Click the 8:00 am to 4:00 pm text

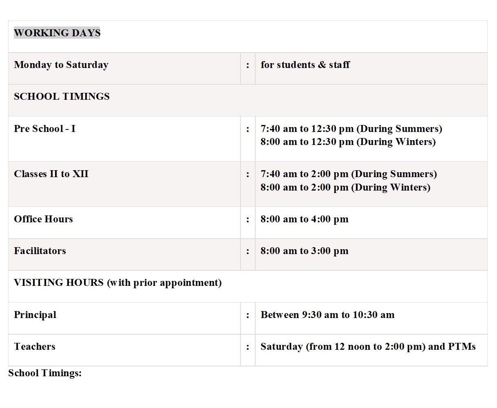(304, 219)
